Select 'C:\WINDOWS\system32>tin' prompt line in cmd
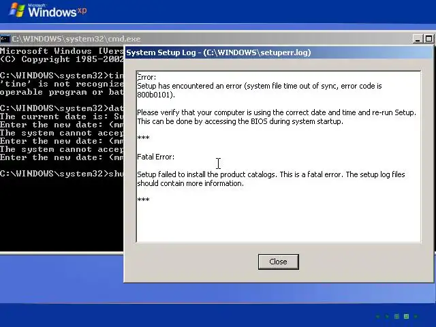The image size is (436, 327). click(62, 76)
